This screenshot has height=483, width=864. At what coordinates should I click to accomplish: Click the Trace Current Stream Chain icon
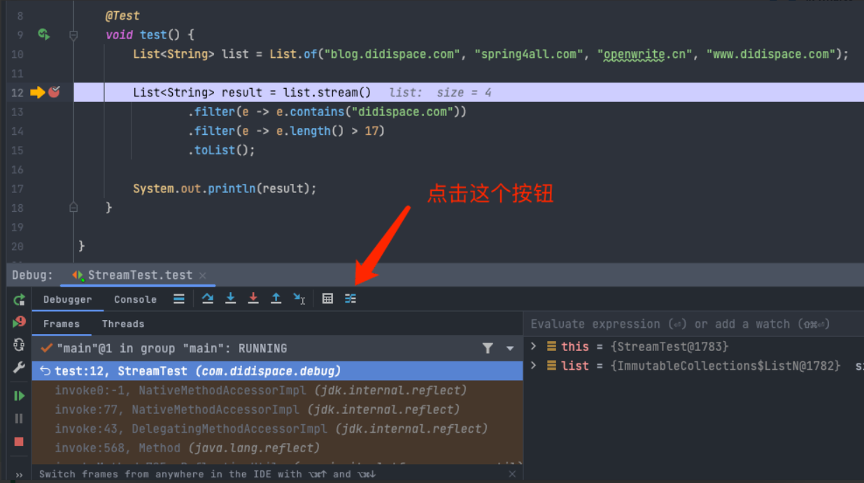[x=350, y=298]
